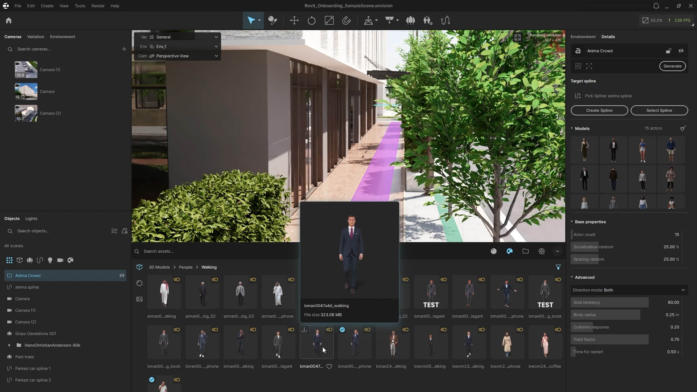Select the Camera (1) thumbnail in Cameras panel
The image size is (697, 392).
(x=25, y=69)
